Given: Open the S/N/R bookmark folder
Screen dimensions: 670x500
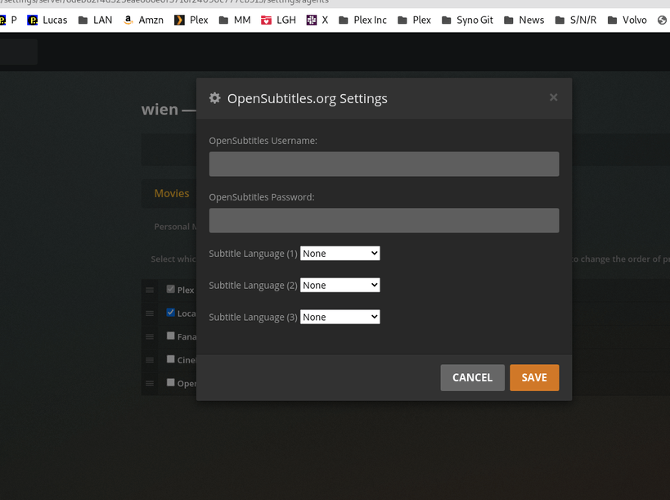Looking at the screenshot, I should pyautogui.click(x=576, y=20).
